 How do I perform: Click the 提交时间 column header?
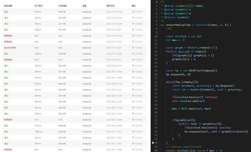(110, 6)
